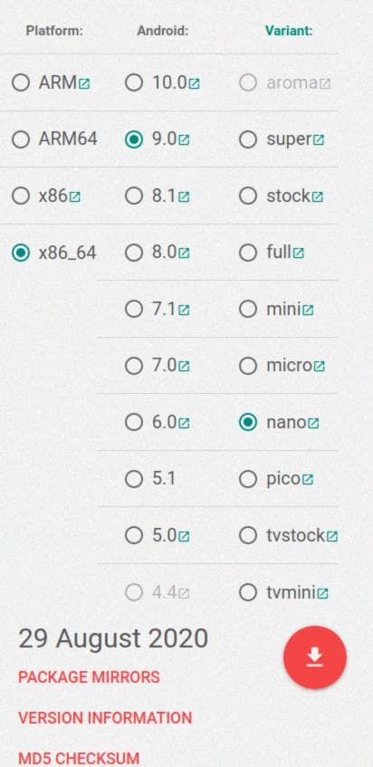Choose Android 5.1 radio option
The image size is (373, 767).
[133, 479]
